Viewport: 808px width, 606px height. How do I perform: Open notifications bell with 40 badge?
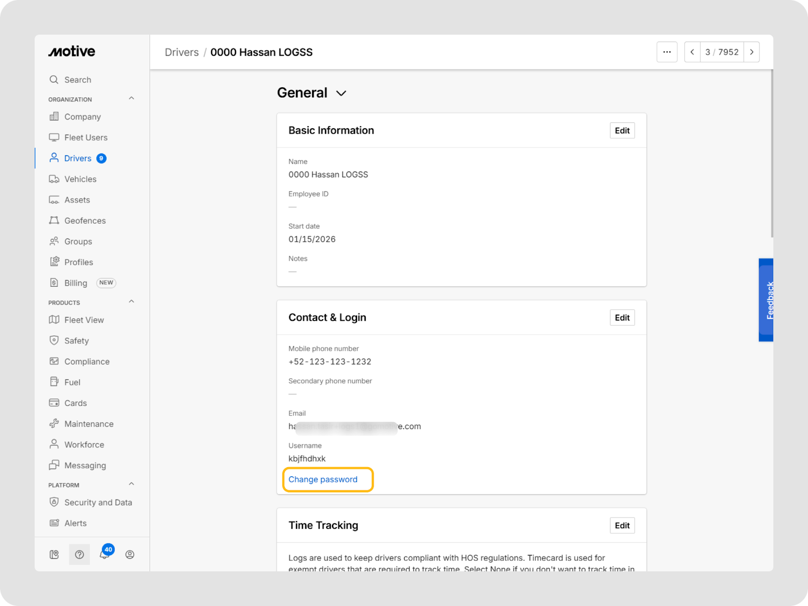coord(105,554)
